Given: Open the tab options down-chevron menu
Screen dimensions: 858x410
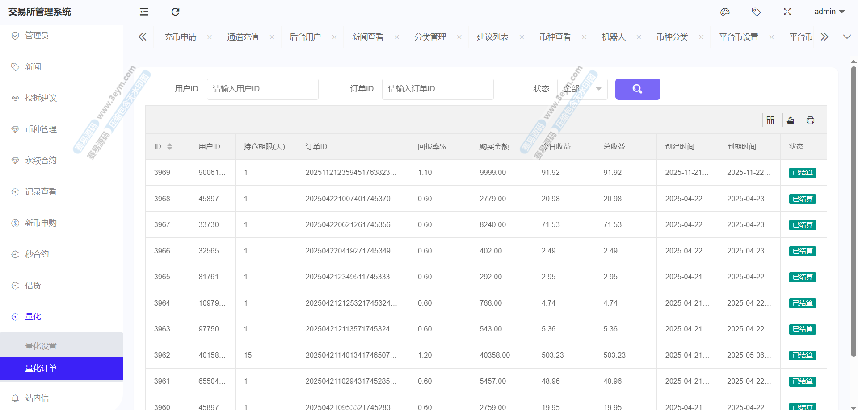Looking at the screenshot, I should (847, 37).
